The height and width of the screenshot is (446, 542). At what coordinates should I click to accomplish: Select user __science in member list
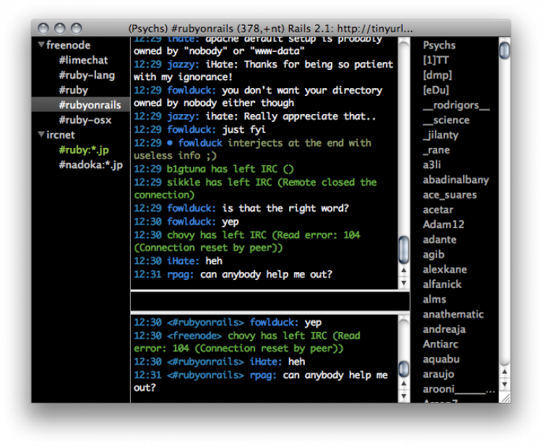tap(447, 120)
